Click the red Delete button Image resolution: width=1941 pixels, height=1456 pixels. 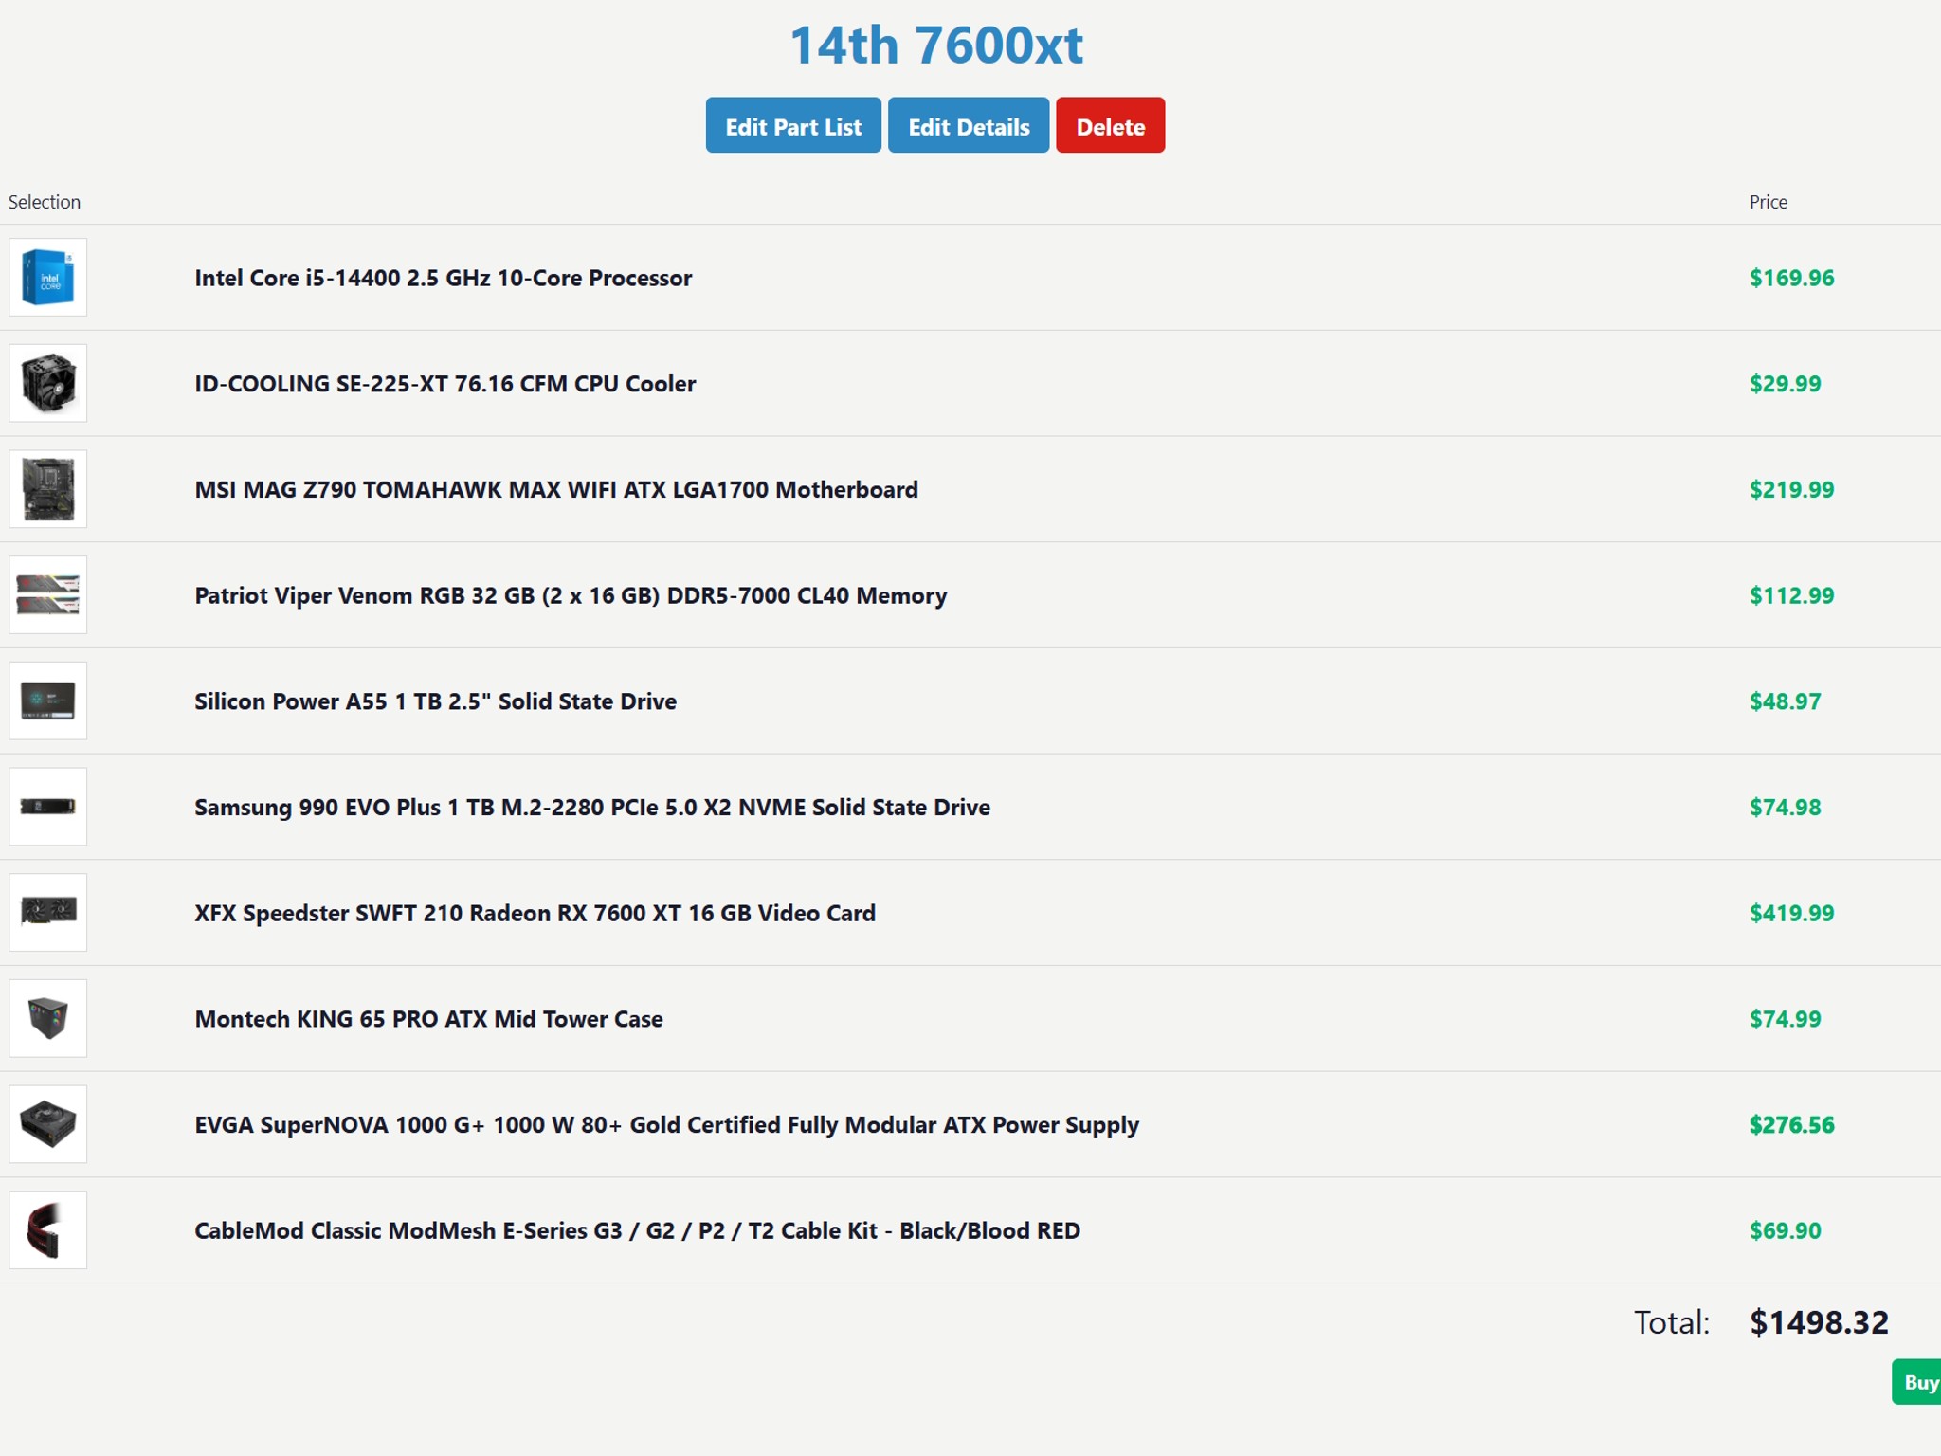[x=1110, y=125]
